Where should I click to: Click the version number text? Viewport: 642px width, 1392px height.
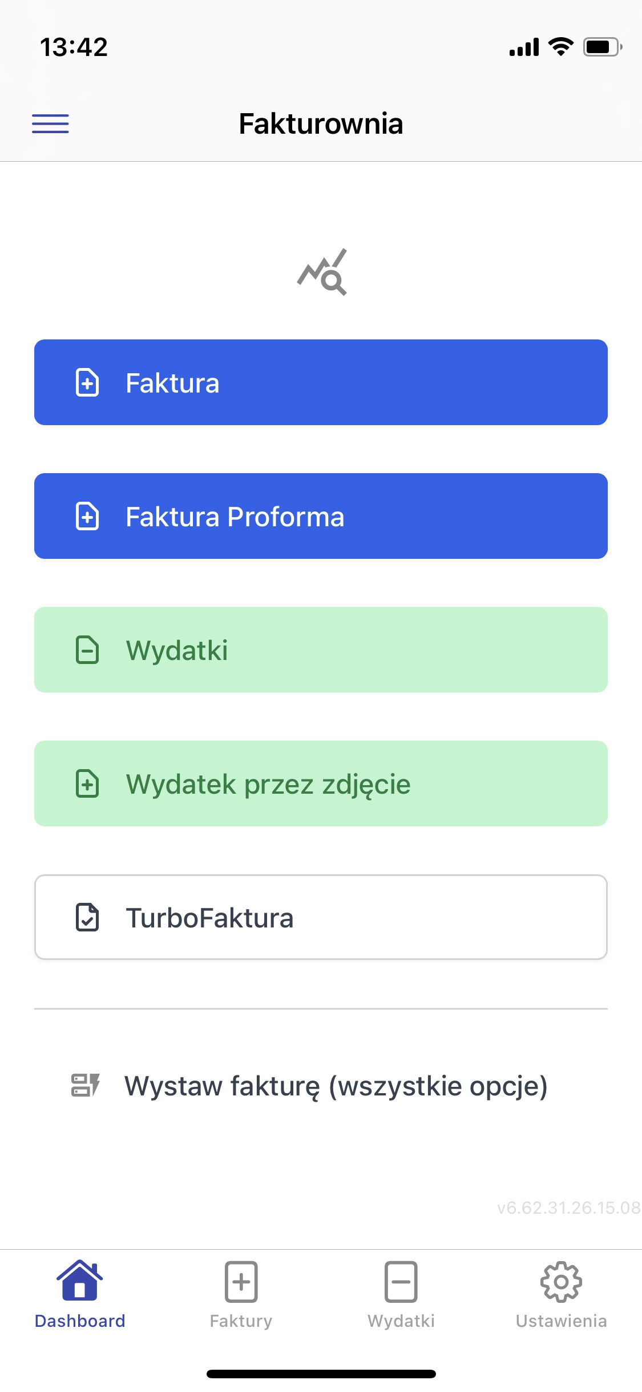pyautogui.click(x=568, y=1207)
